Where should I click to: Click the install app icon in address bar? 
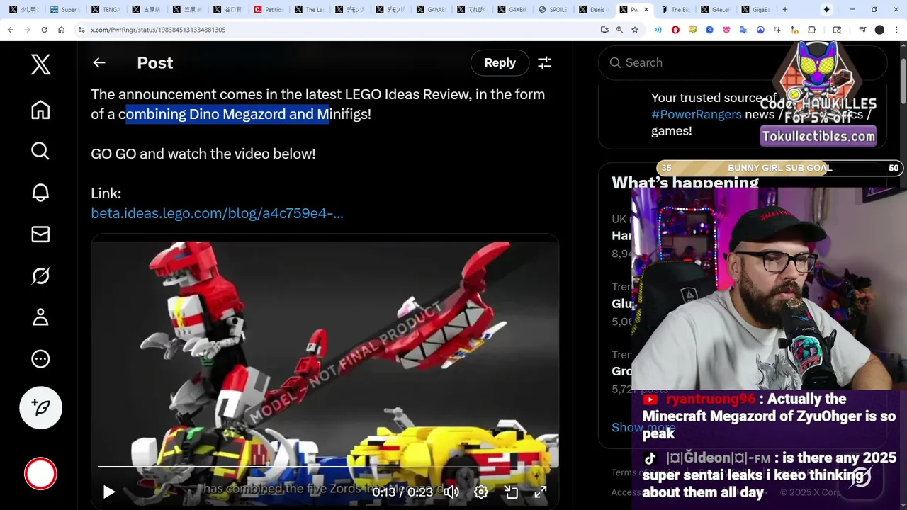pos(604,30)
